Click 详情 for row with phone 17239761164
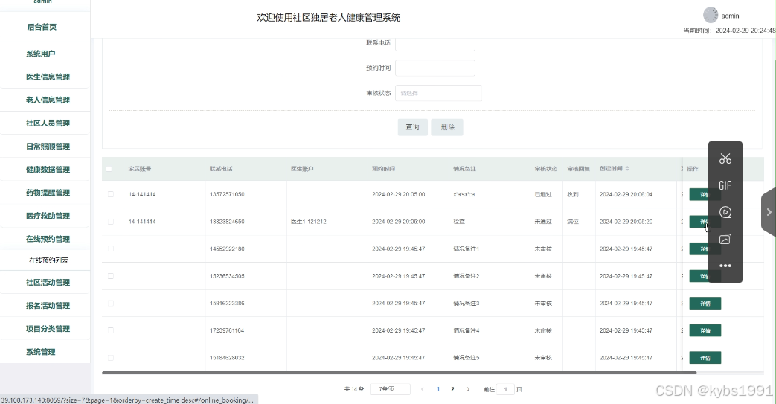This screenshot has height=404, width=776. coord(705,330)
